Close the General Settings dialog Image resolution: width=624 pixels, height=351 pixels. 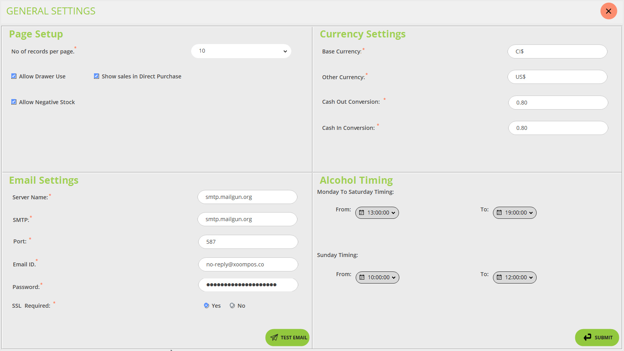[x=608, y=11]
